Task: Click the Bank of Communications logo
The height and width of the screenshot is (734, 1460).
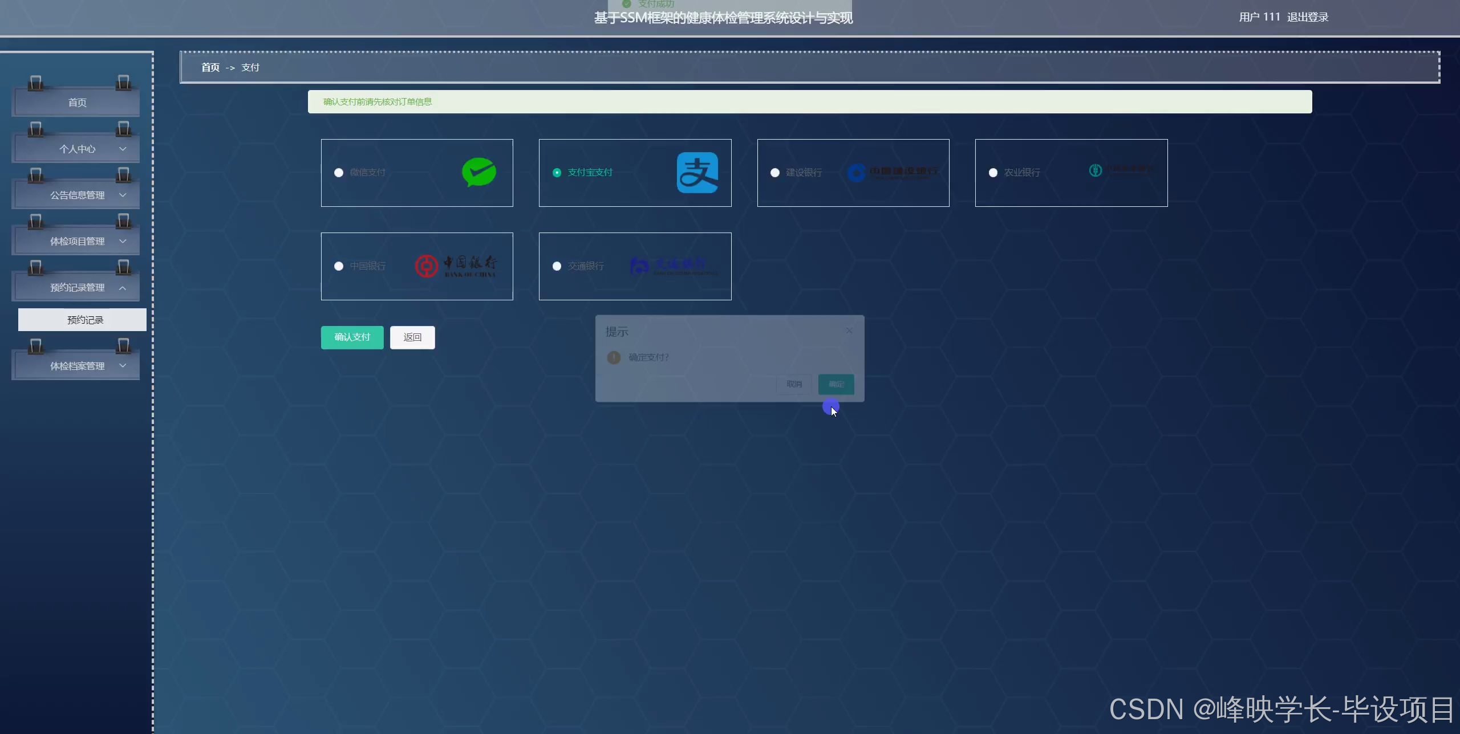Action: tap(674, 266)
